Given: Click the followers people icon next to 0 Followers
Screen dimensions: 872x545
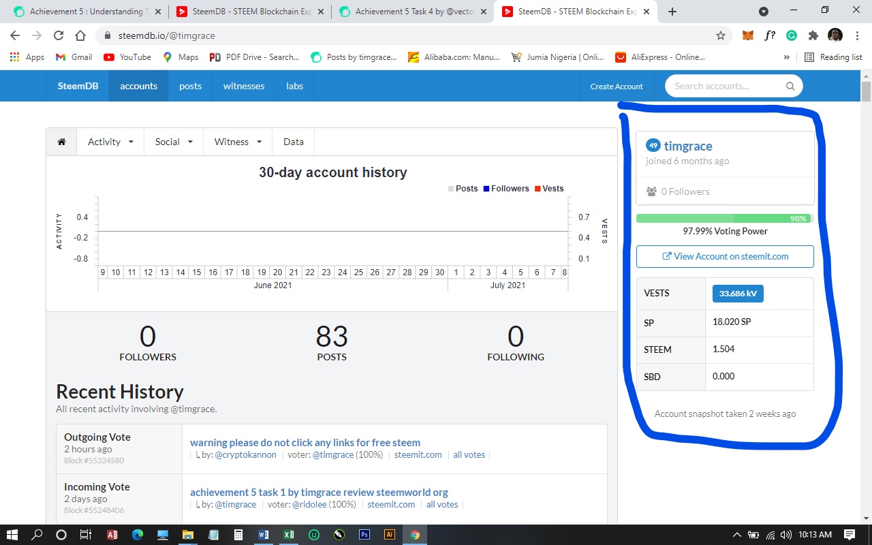Looking at the screenshot, I should click(x=651, y=191).
